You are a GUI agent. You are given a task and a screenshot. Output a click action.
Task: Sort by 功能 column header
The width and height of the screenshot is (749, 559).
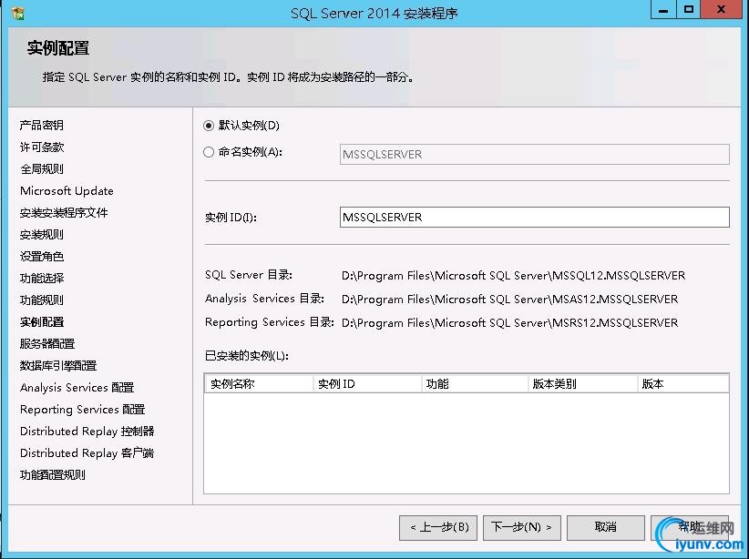click(x=475, y=384)
